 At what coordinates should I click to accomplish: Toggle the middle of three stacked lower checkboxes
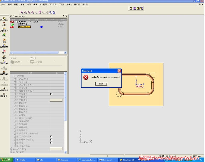click(51, 139)
